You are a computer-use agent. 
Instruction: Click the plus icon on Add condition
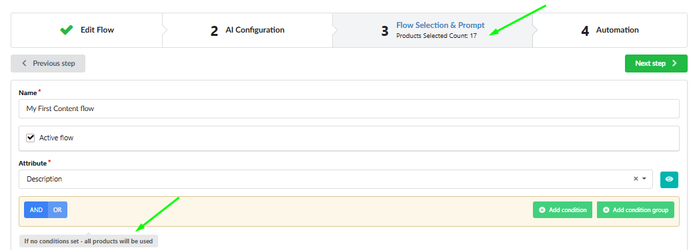[x=542, y=210]
